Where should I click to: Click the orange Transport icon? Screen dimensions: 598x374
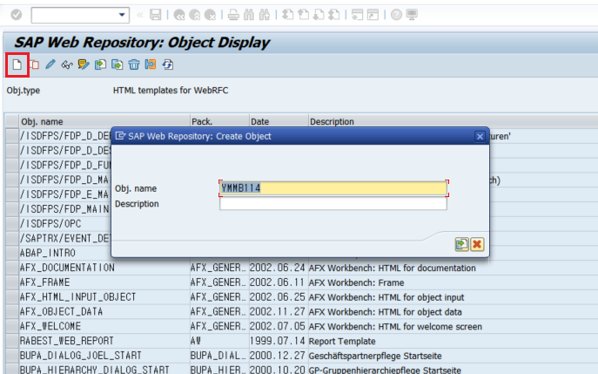pos(151,65)
